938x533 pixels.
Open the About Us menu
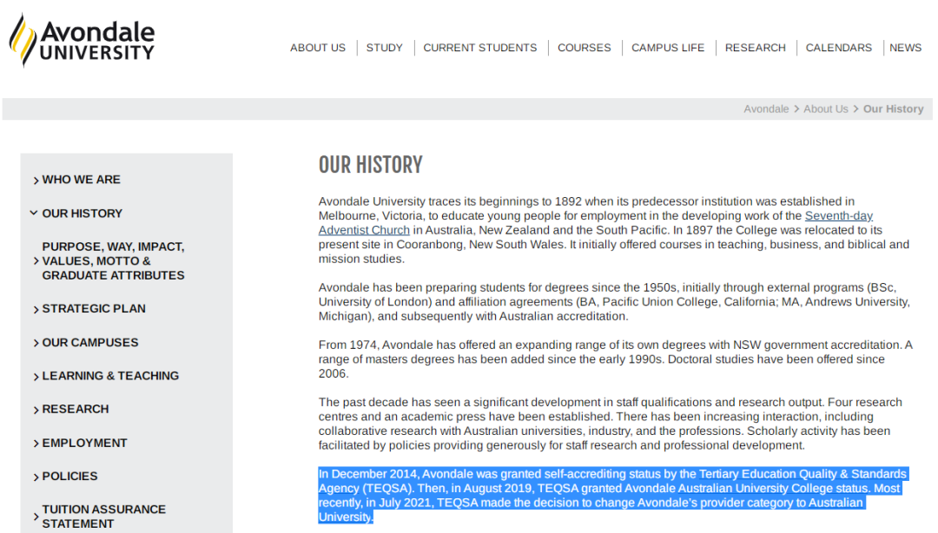[317, 48]
